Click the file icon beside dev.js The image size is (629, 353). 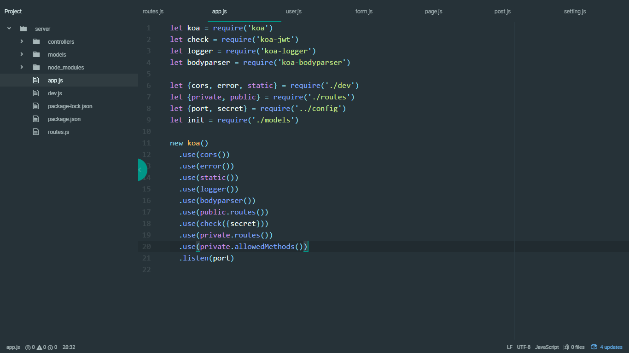click(x=36, y=93)
